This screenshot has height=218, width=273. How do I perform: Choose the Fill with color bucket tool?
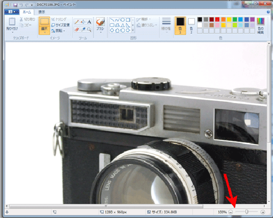[x=83, y=22]
